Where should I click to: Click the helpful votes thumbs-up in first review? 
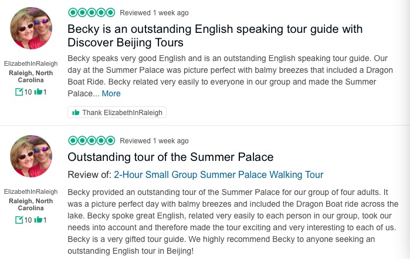[x=38, y=92]
